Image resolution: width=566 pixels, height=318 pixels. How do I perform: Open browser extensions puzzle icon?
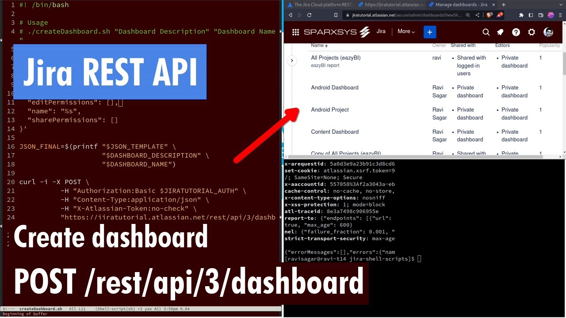pos(521,15)
